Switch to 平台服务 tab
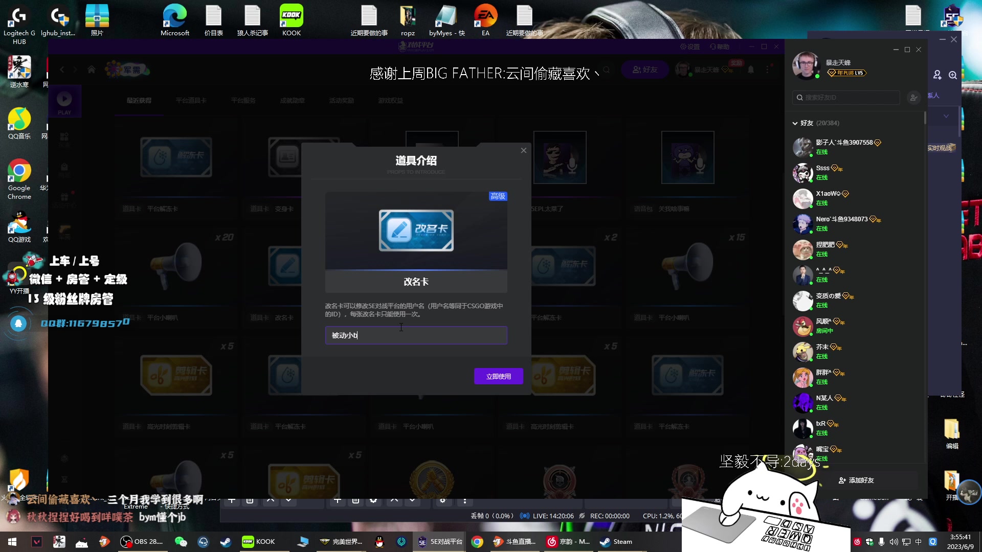Image resolution: width=982 pixels, height=552 pixels. (x=243, y=101)
